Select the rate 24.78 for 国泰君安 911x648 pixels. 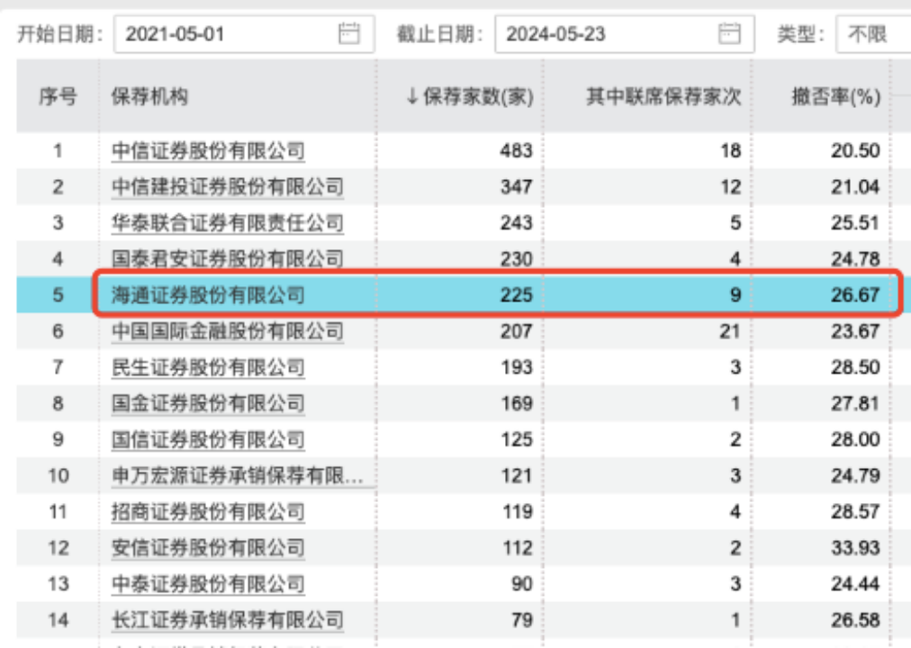point(855,259)
